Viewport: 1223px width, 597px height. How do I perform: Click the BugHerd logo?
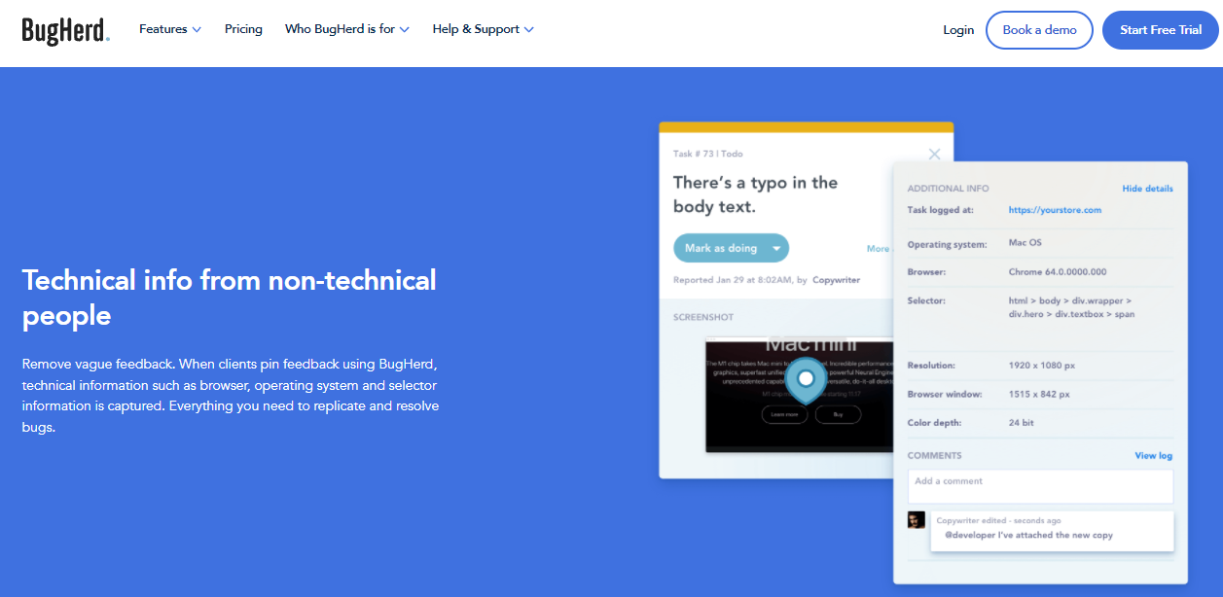click(65, 30)
